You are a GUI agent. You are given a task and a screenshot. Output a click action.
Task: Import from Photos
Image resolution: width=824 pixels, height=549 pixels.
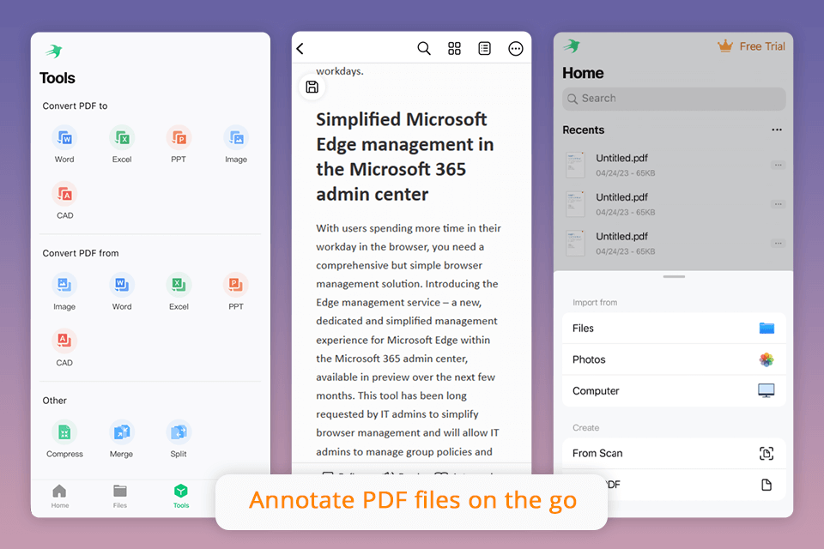tap(674, 359)
